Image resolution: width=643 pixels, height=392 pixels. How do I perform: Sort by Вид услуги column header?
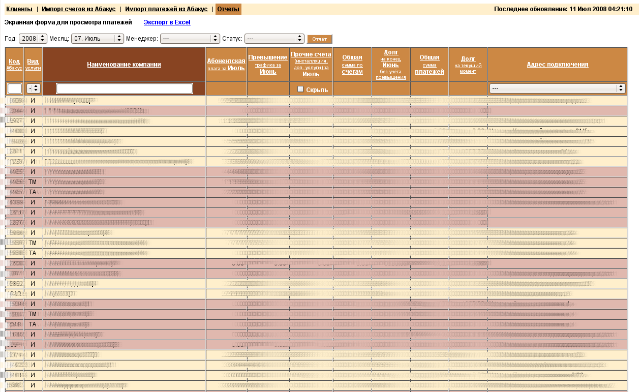pos(33,64)
